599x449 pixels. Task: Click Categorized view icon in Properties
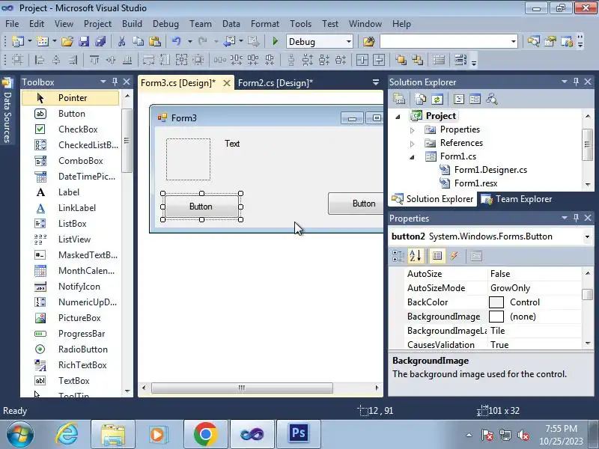[398, 256]
